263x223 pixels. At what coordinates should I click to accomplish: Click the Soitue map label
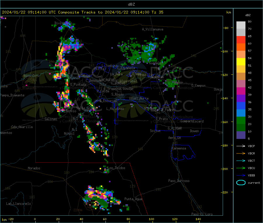tap(155, 131)
